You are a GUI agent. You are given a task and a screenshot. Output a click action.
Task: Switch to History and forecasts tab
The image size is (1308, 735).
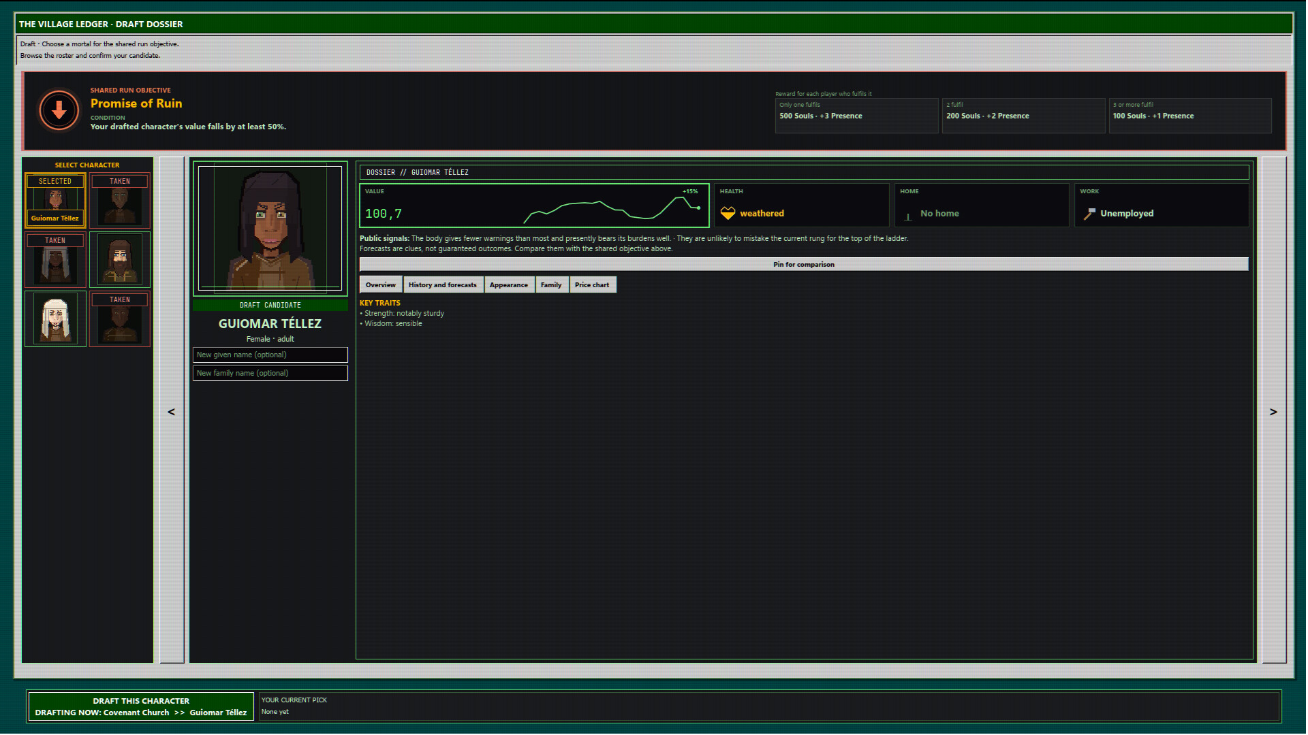coord(443,284)
